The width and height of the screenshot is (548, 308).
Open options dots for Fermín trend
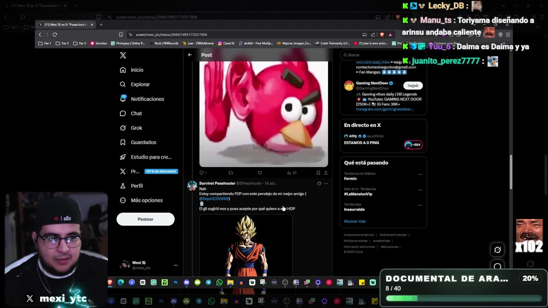[x=420, y=175]
